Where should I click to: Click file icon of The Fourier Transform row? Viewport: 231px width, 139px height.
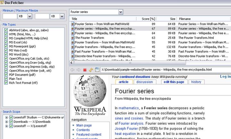pyautogui.click(x=73, y=38)
